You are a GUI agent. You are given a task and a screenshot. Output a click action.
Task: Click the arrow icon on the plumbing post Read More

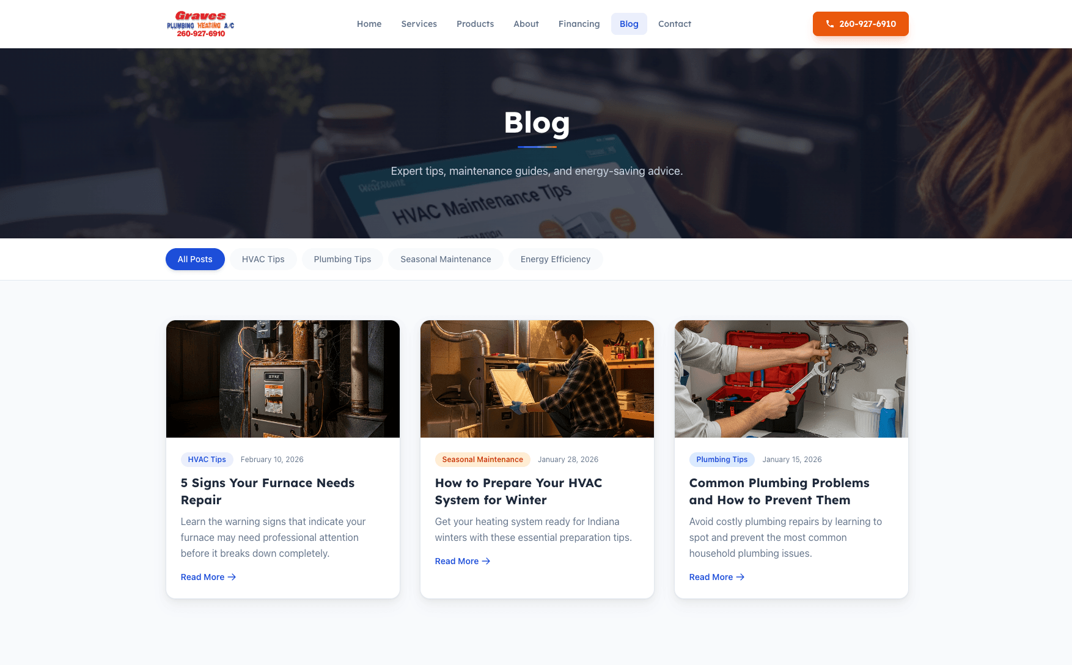[740, 577]
